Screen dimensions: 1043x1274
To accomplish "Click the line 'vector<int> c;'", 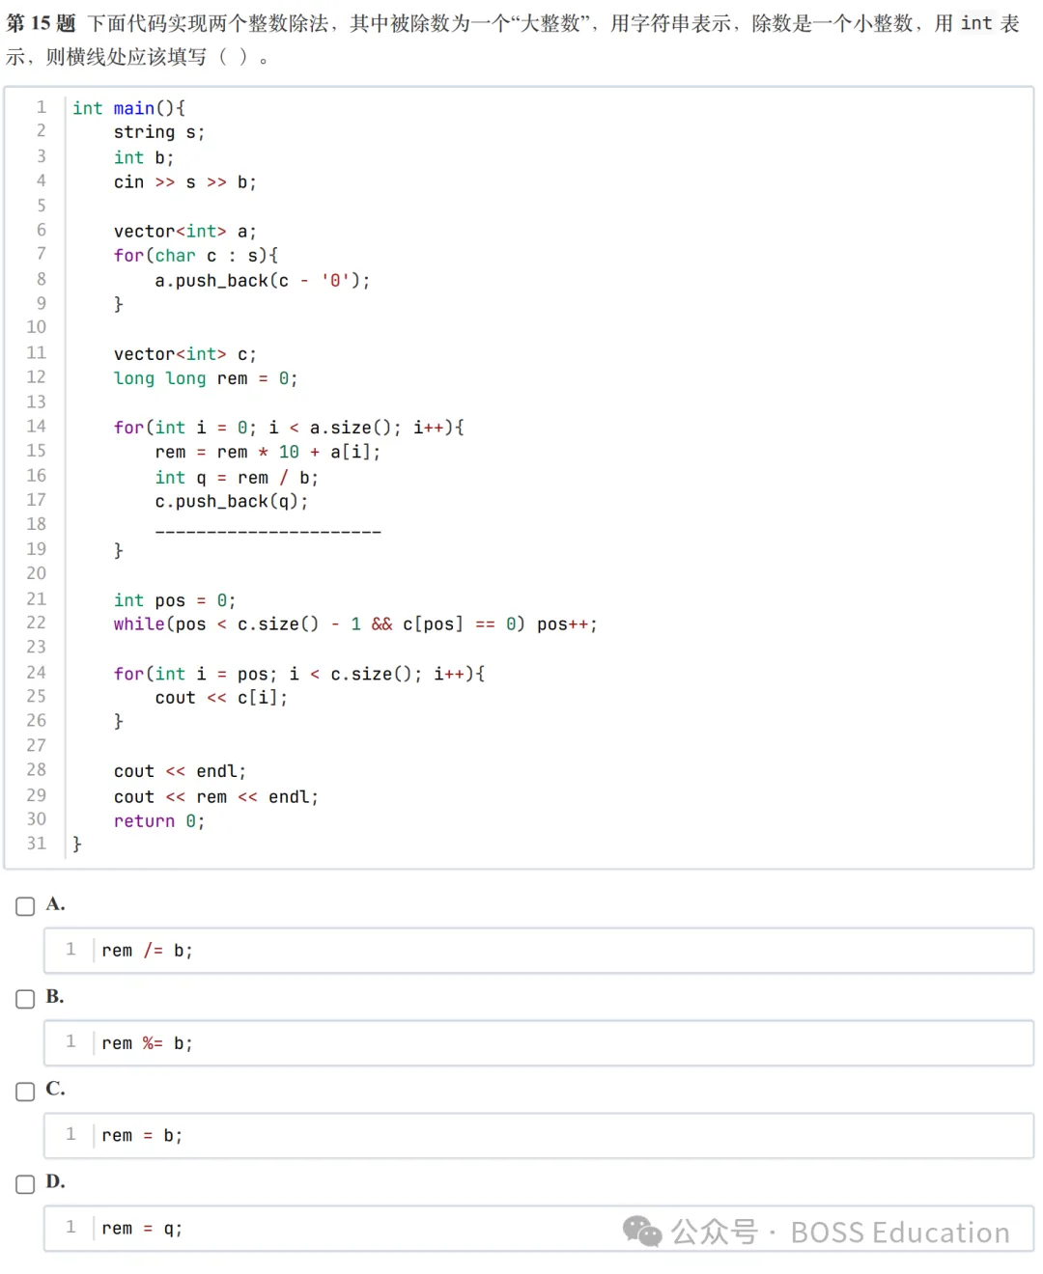I will pos(185,354).
